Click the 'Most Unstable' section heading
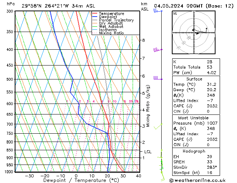237x183 pixels. (x=193, y=118)
